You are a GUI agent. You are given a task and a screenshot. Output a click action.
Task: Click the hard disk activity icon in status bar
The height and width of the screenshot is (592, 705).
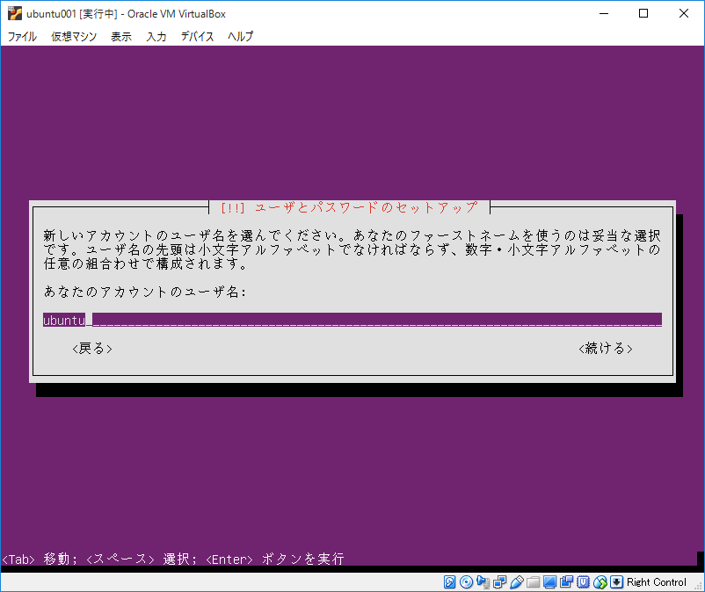pyautogui.click(x=449, y=581)
